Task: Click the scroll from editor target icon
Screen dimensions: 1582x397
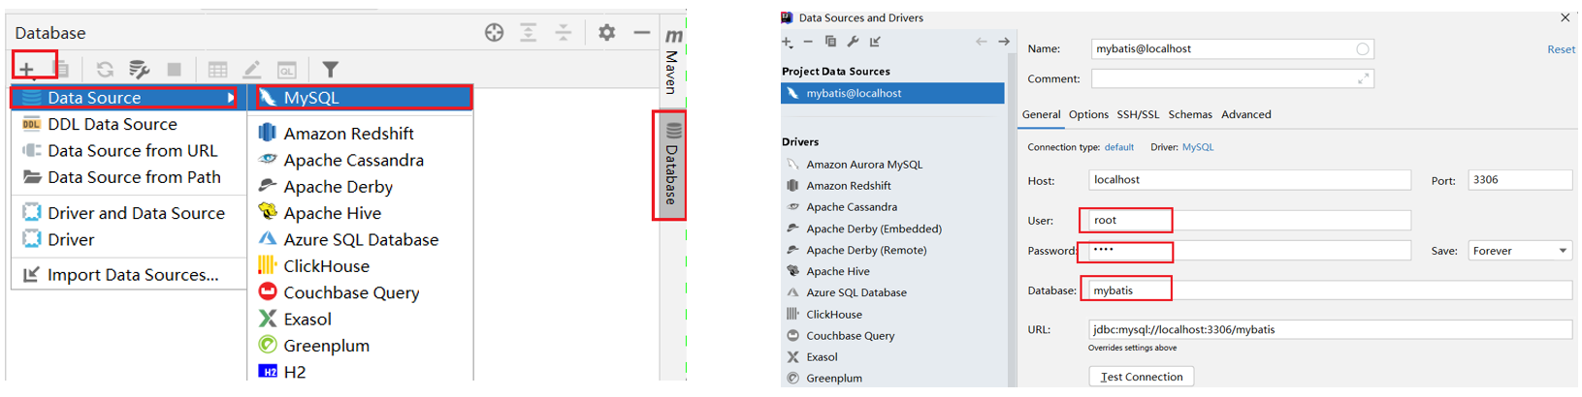Action: (494, 32)
